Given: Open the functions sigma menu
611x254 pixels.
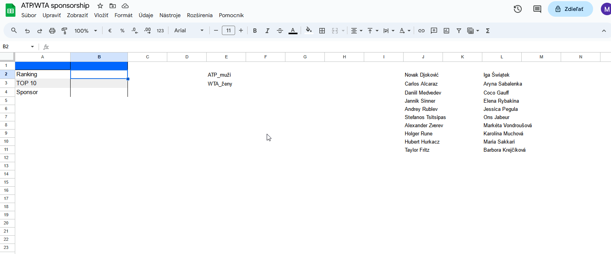Looking at the screenshot, I should (x=488, y=31).
